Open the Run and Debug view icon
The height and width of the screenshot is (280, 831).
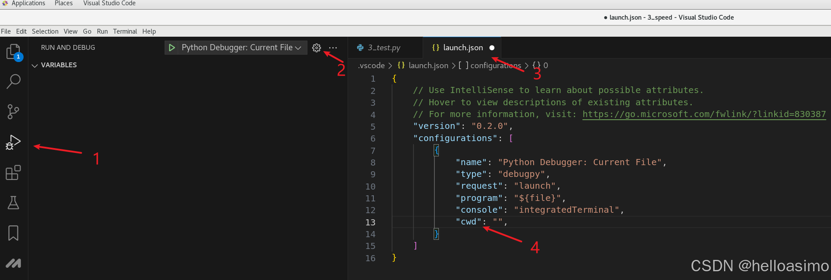point(14,142)
